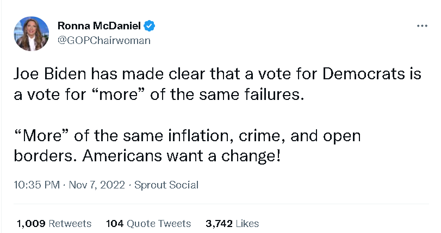Open the Ronna McDaniel display name

(98, 26)
